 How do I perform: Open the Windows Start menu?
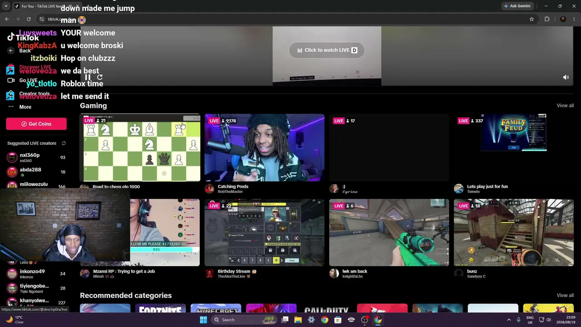click(203, 320)
